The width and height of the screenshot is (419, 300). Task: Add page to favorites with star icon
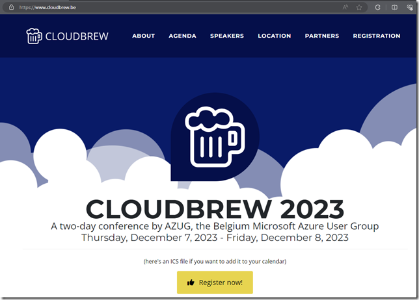(x=359, y=7)
